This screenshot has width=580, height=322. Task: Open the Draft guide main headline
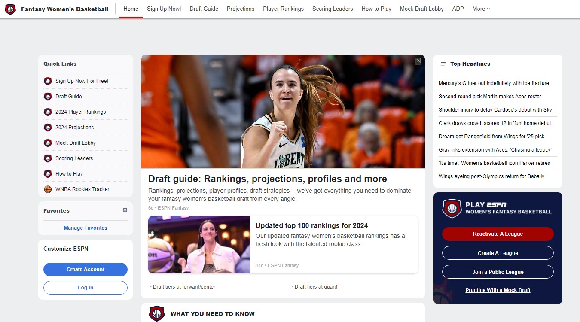[x=268, y=179]
